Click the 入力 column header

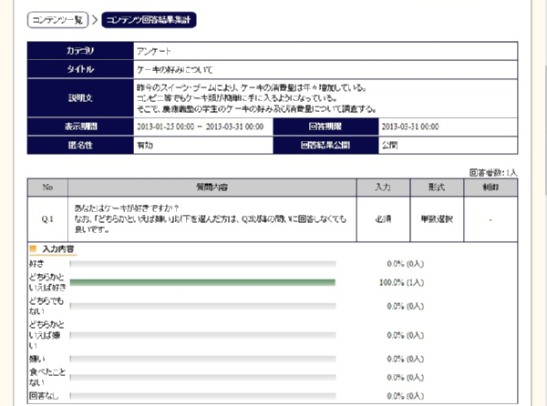click(383, 187)
